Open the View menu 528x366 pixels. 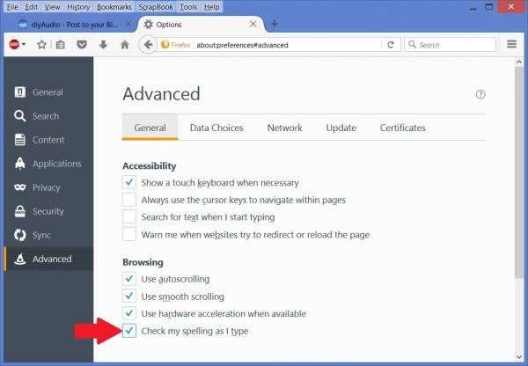(52, 7)
